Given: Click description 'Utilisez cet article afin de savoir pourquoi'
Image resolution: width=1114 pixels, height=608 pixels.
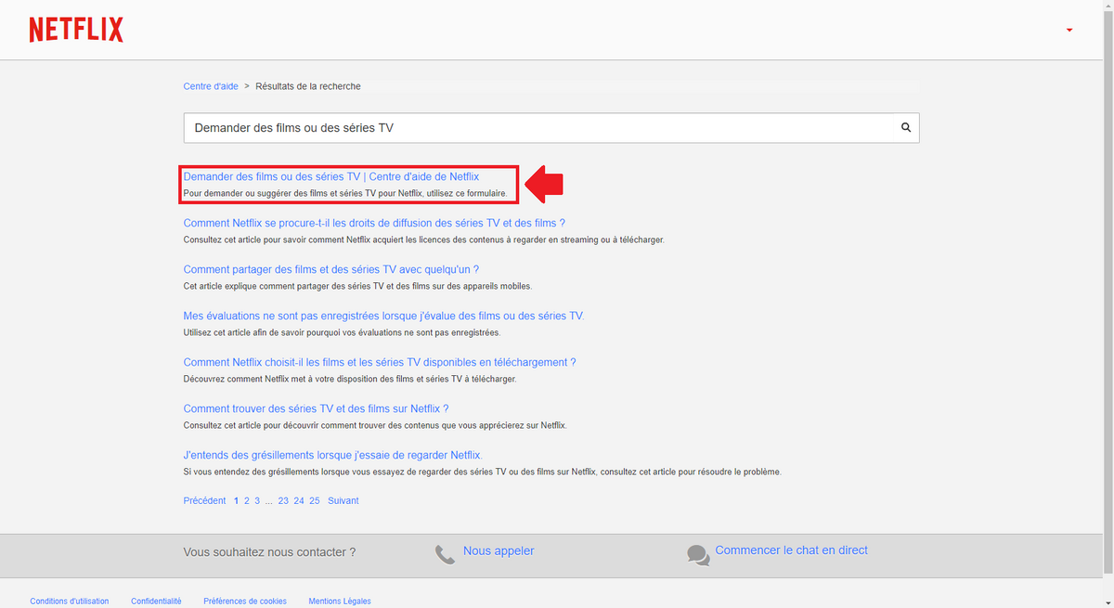Looking at the screenshot, I should pos(342,332).
